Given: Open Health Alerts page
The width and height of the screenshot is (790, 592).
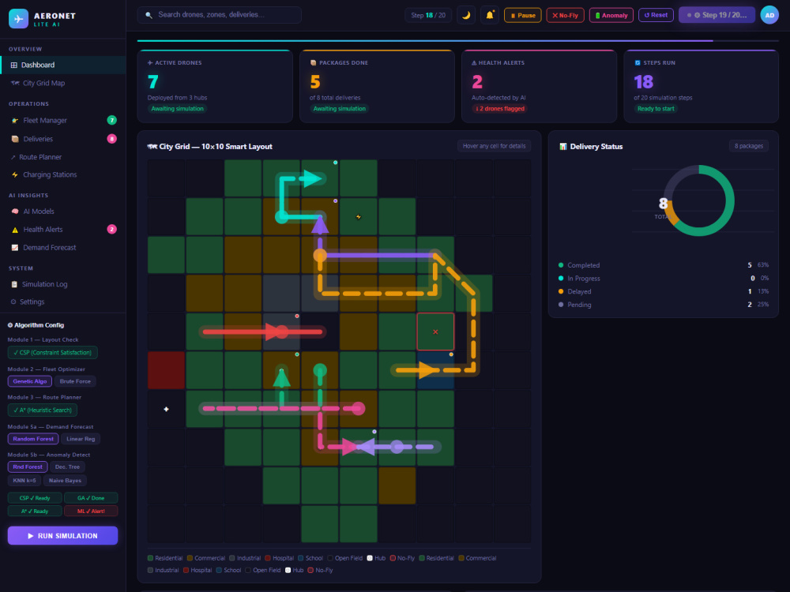Looking at the screenshot, I should coord(63,230).
